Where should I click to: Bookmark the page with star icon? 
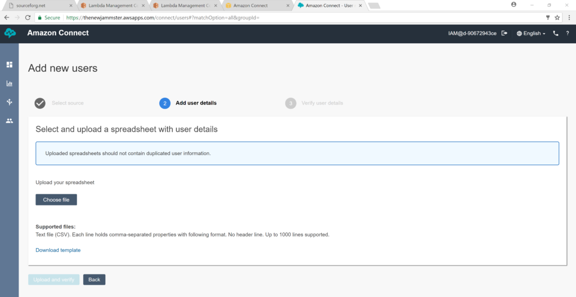point(557,17)
